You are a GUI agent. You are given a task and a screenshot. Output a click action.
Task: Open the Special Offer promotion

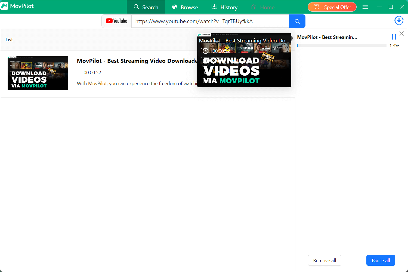click(337, 7)
